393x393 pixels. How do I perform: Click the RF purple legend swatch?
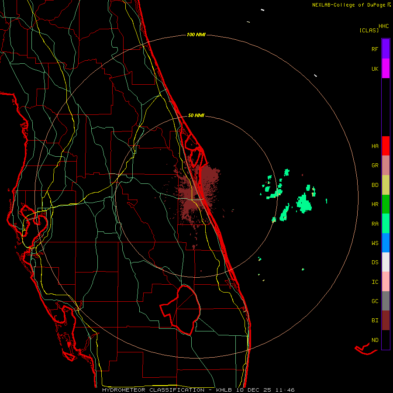click(386, 49)
